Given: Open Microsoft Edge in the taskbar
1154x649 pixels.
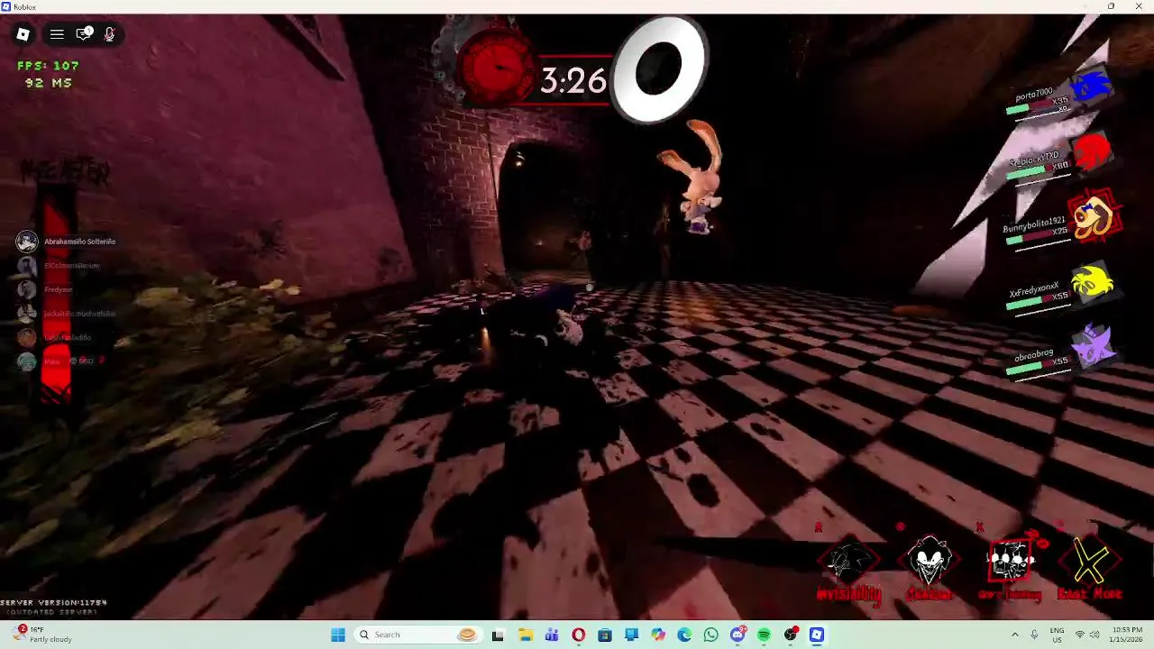Looking at the screenshot, I should (684, 635).
